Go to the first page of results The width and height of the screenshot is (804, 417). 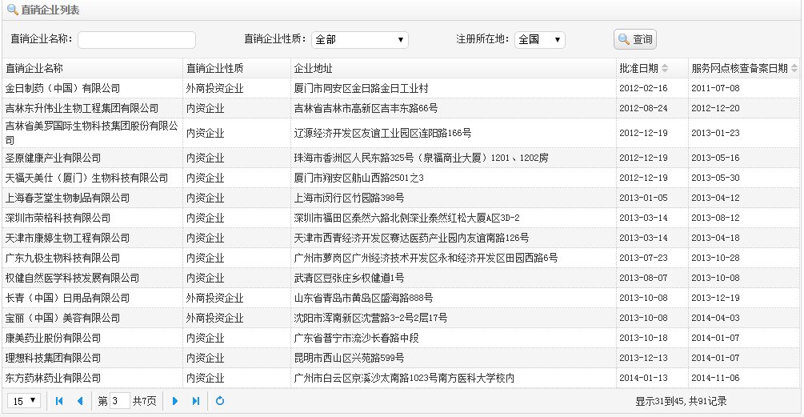click(x=59, y=401)
